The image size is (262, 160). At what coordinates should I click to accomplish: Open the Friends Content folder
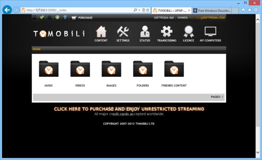click(x=174, y=69)
